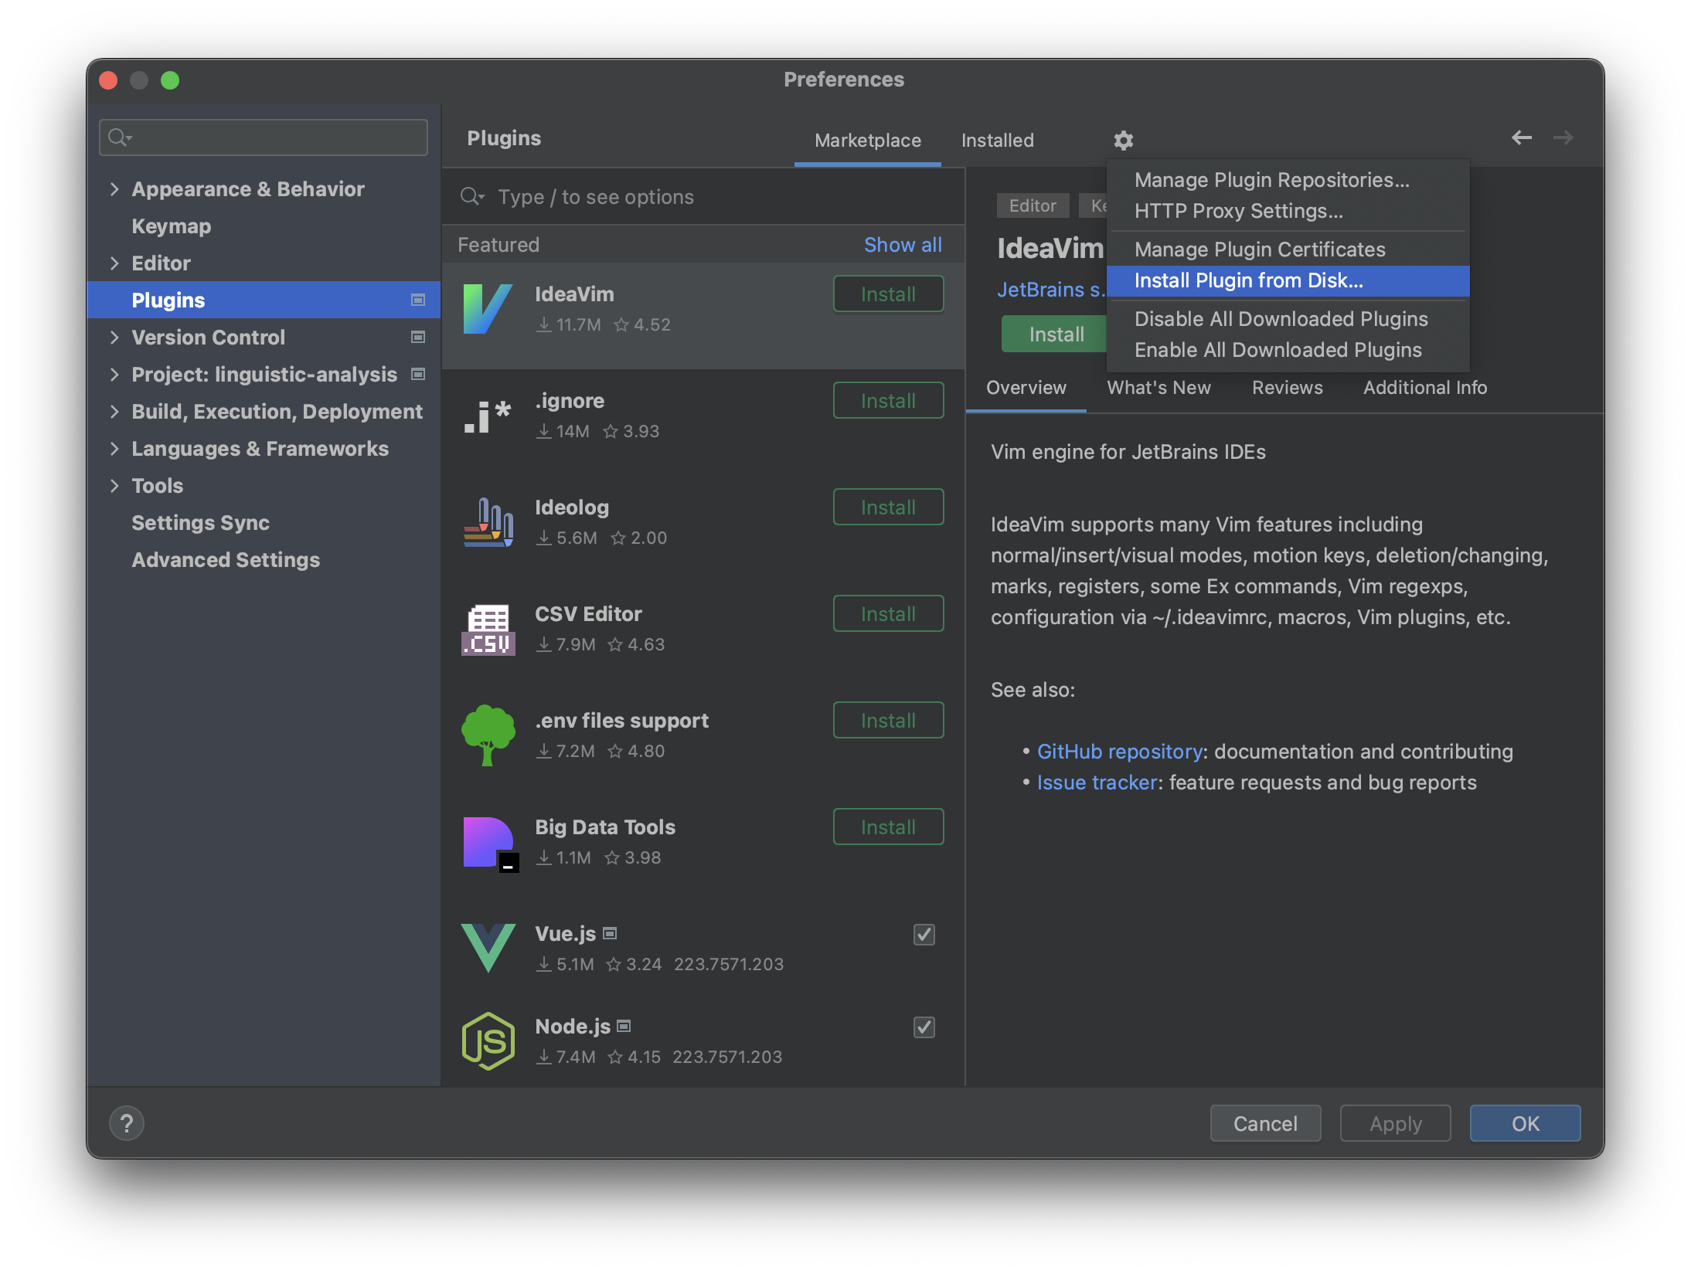The height and width of the screenshot is (1273, 1691).
Task: Click the tree icon for .env files support
Action: pos(487,734)
